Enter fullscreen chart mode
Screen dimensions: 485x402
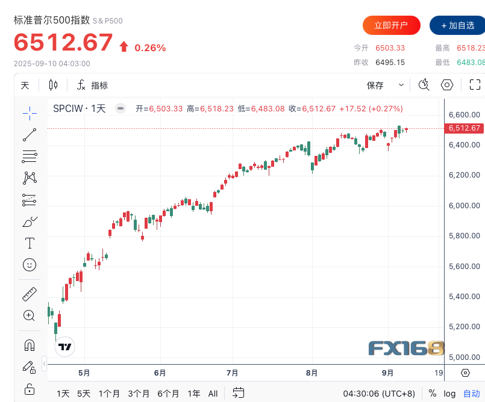(475, 85)
